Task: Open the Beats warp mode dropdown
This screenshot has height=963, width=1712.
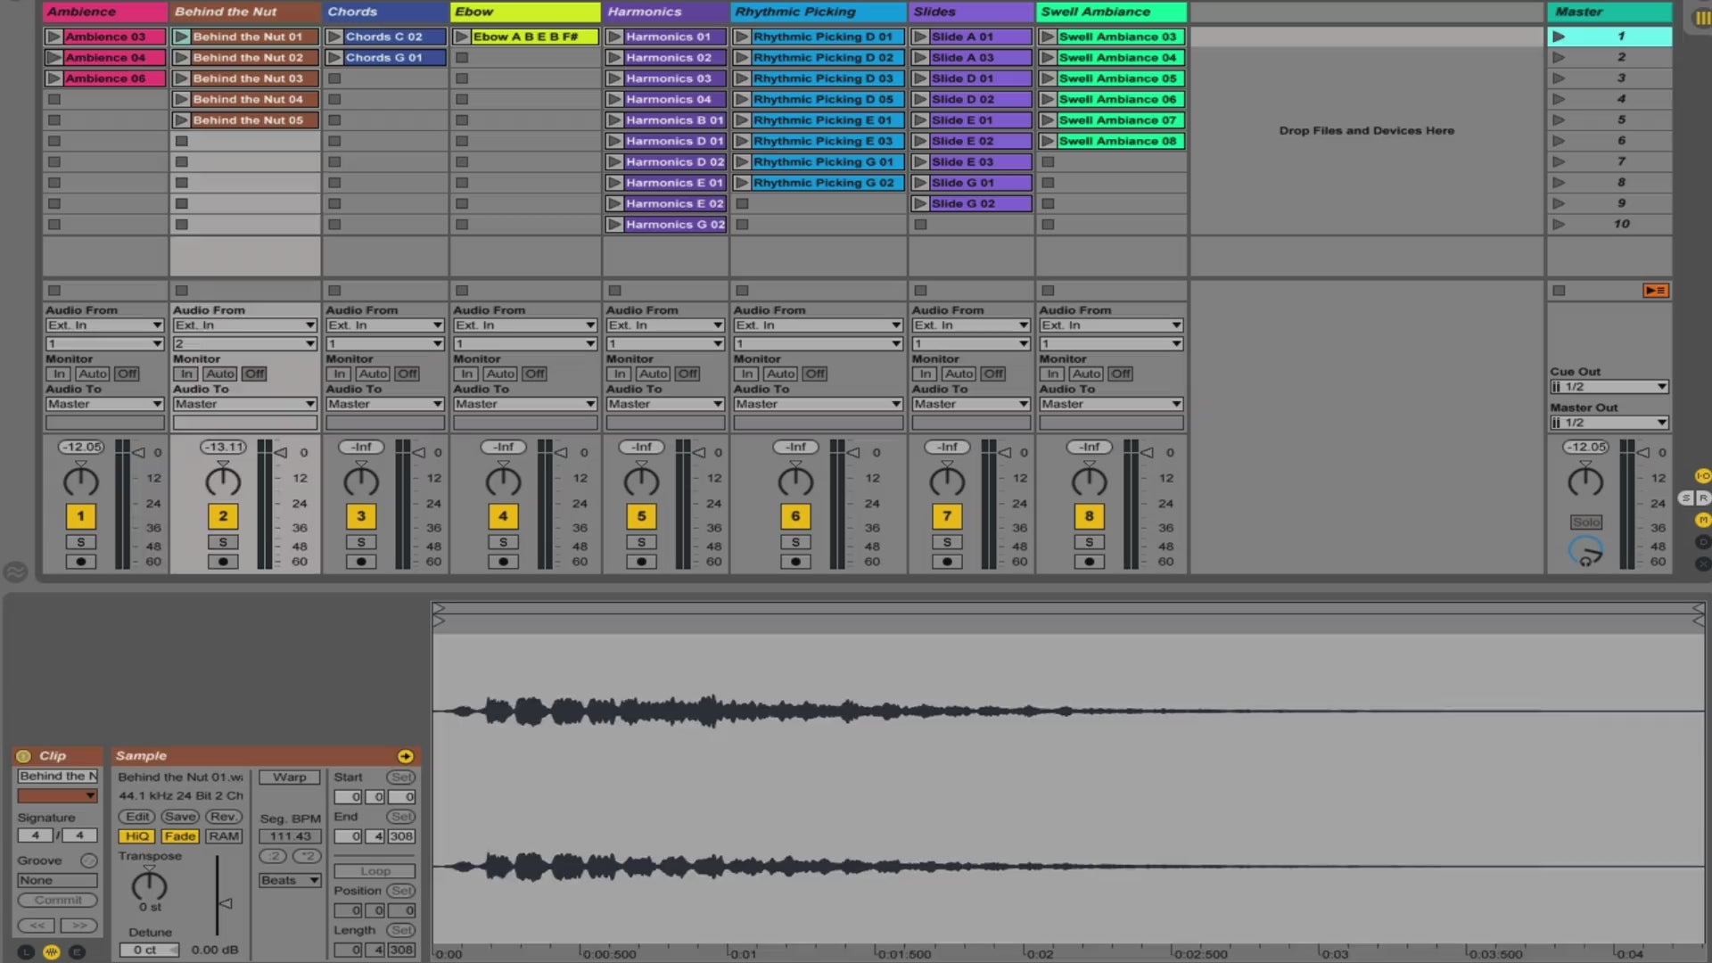Action: click(x=290, y=880)
